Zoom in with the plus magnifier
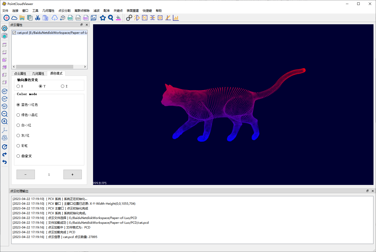The height and width of the screenshot is (252, 376). click(x=5, y=122)
